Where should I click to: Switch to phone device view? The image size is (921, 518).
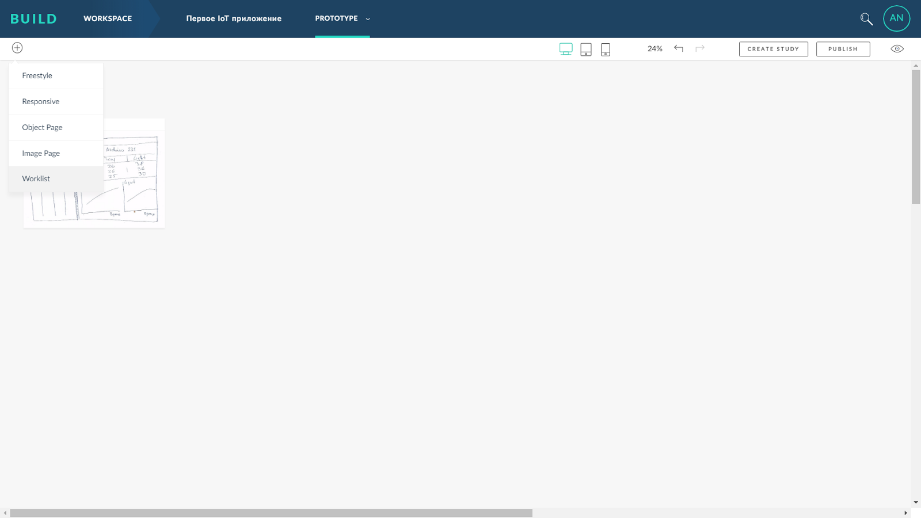point(605,49)
